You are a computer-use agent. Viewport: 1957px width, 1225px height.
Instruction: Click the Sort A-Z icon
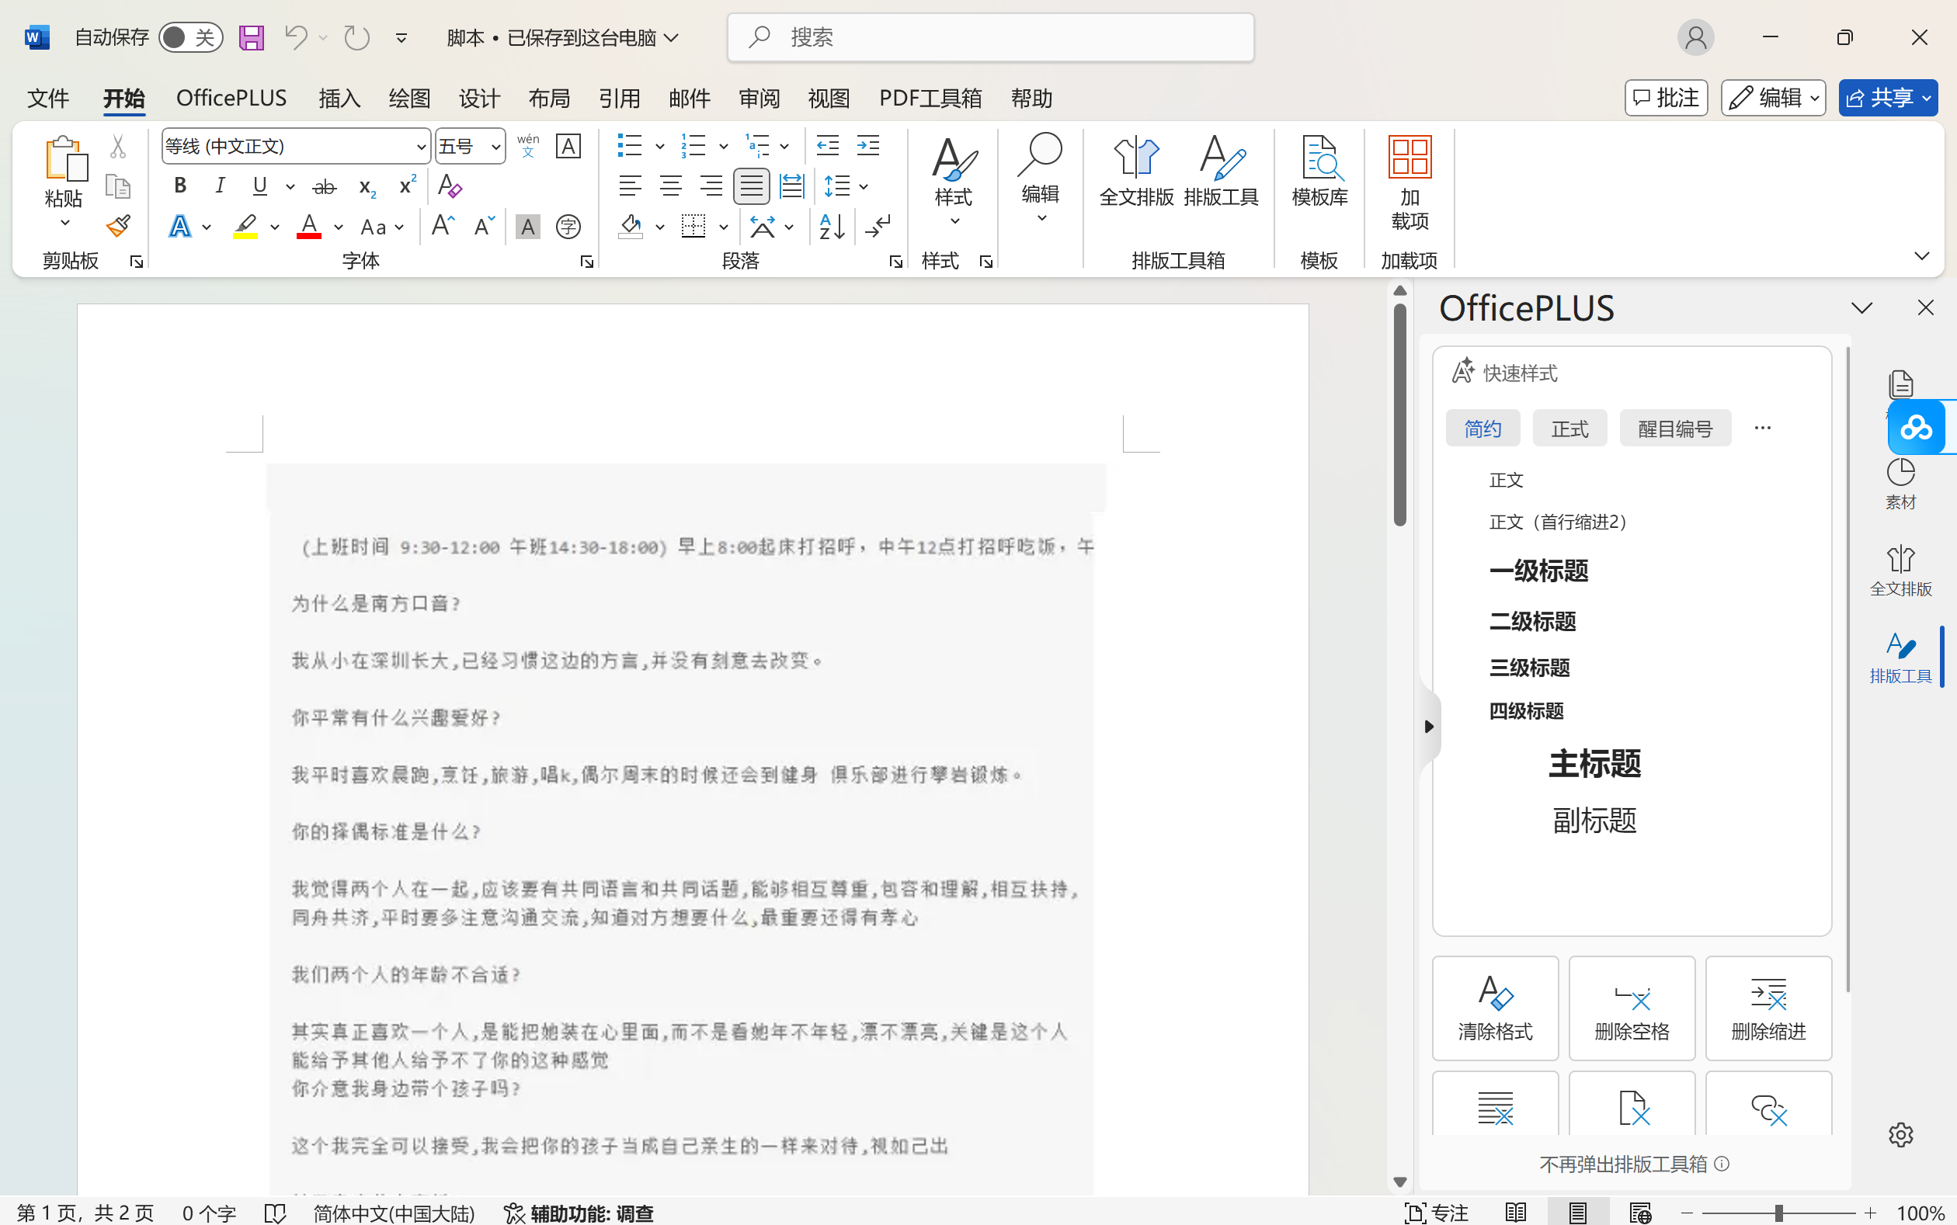(833, 226)
